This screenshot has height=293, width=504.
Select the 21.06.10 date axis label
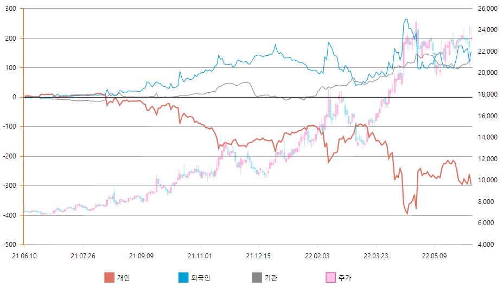(24, 255)
